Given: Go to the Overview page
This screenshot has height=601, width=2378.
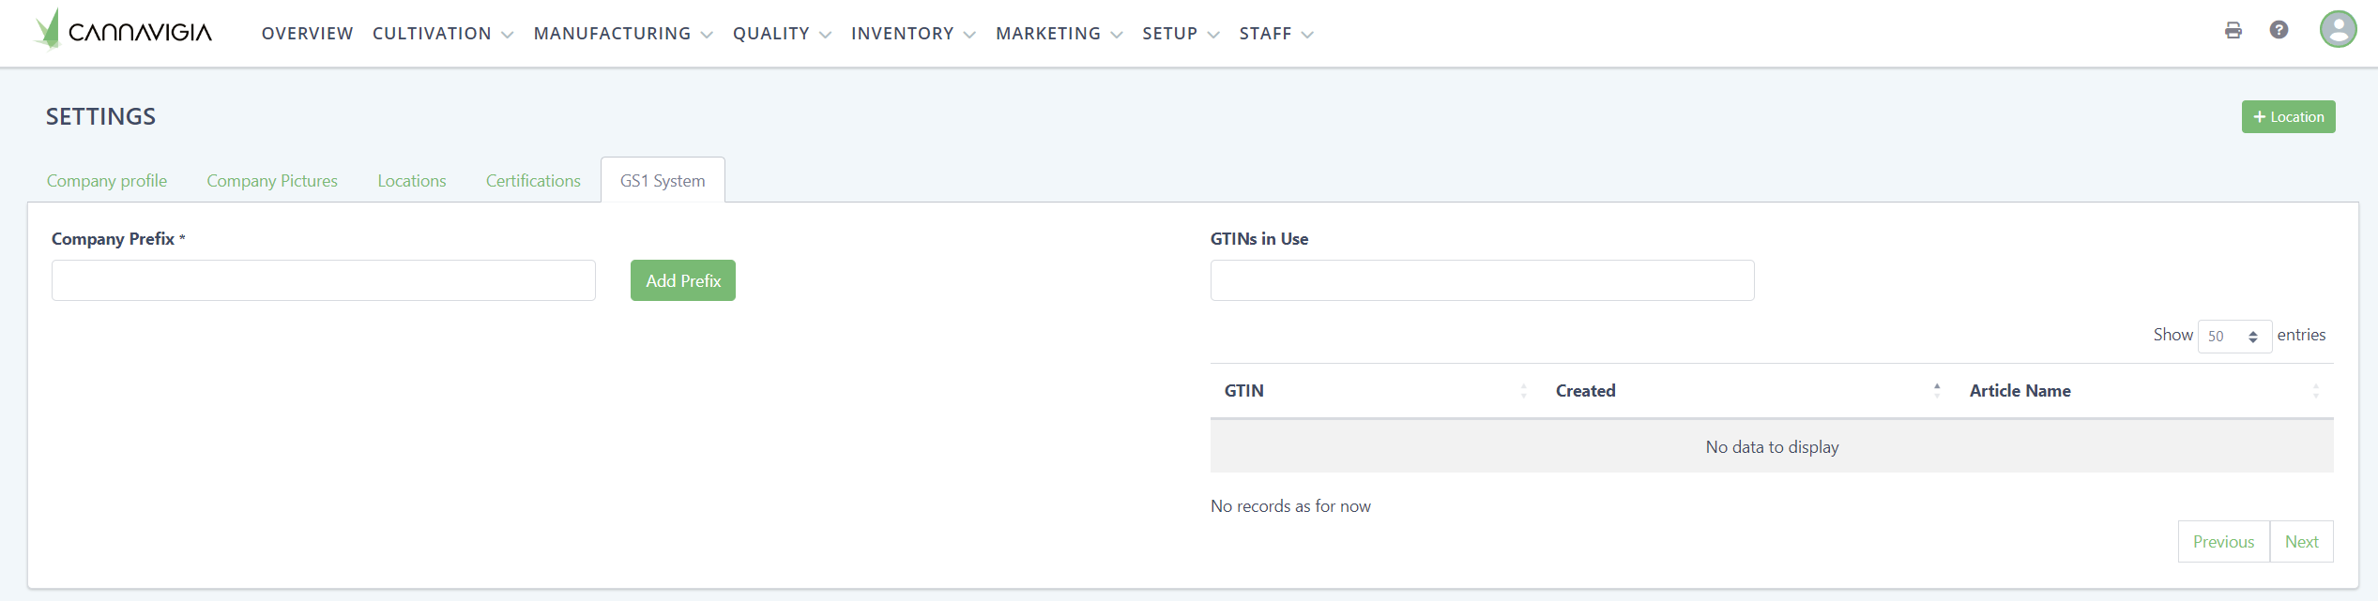Looking at the screenshot, I should (307, 34).
